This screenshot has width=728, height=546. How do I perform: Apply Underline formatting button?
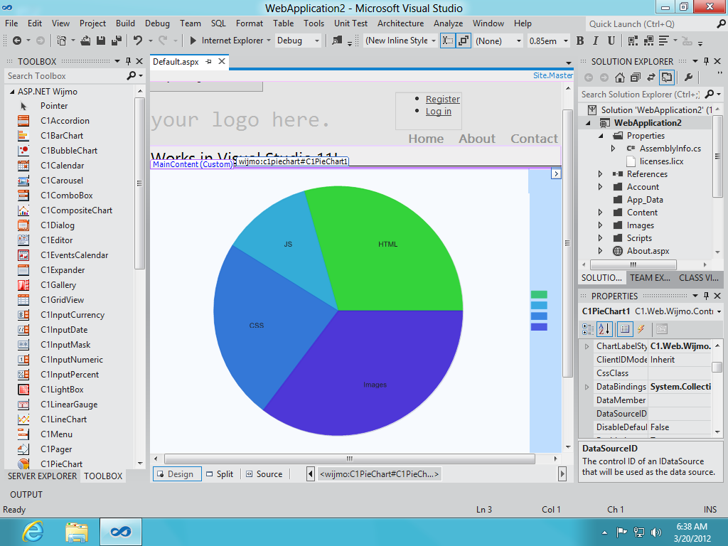pos(611,41)
